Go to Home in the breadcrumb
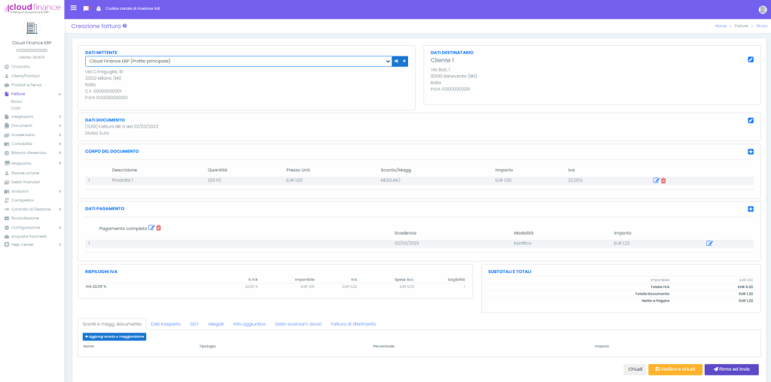The image size is (771, 382). (x=721, y=26)
